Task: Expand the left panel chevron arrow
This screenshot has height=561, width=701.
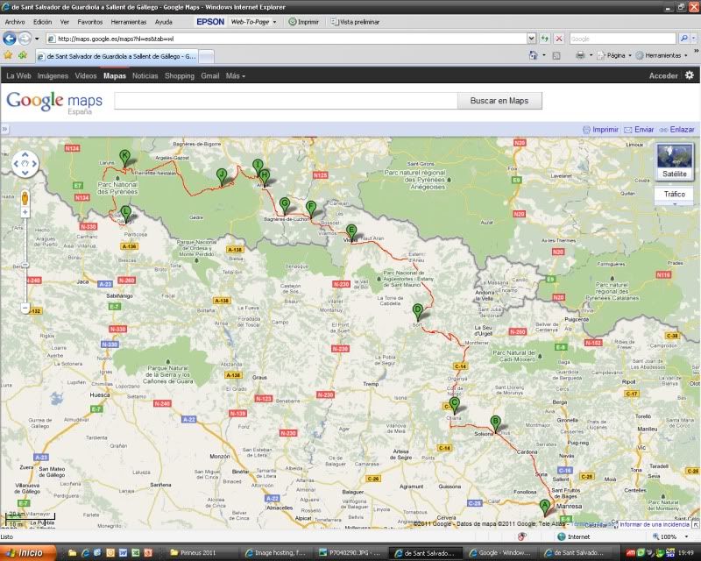Action: (4, 129)
